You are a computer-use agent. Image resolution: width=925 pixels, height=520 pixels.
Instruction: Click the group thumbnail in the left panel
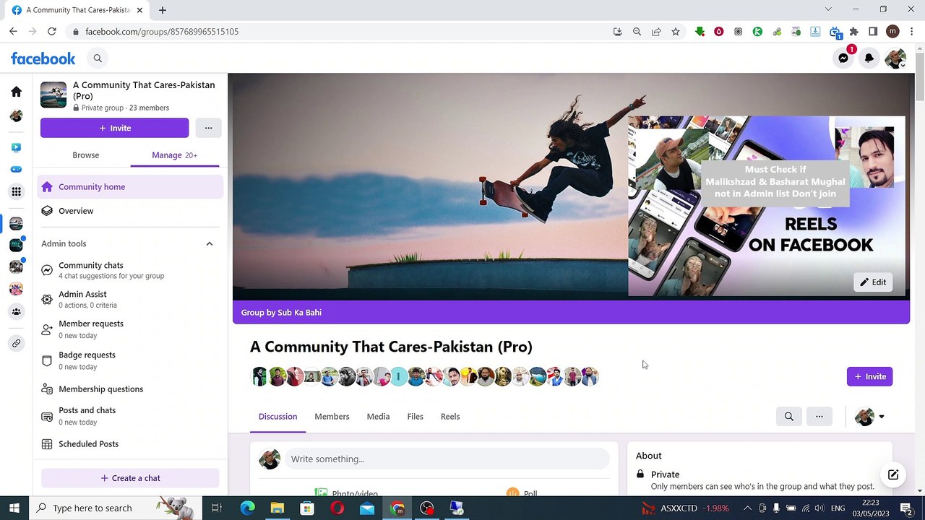tap(53, 95)
